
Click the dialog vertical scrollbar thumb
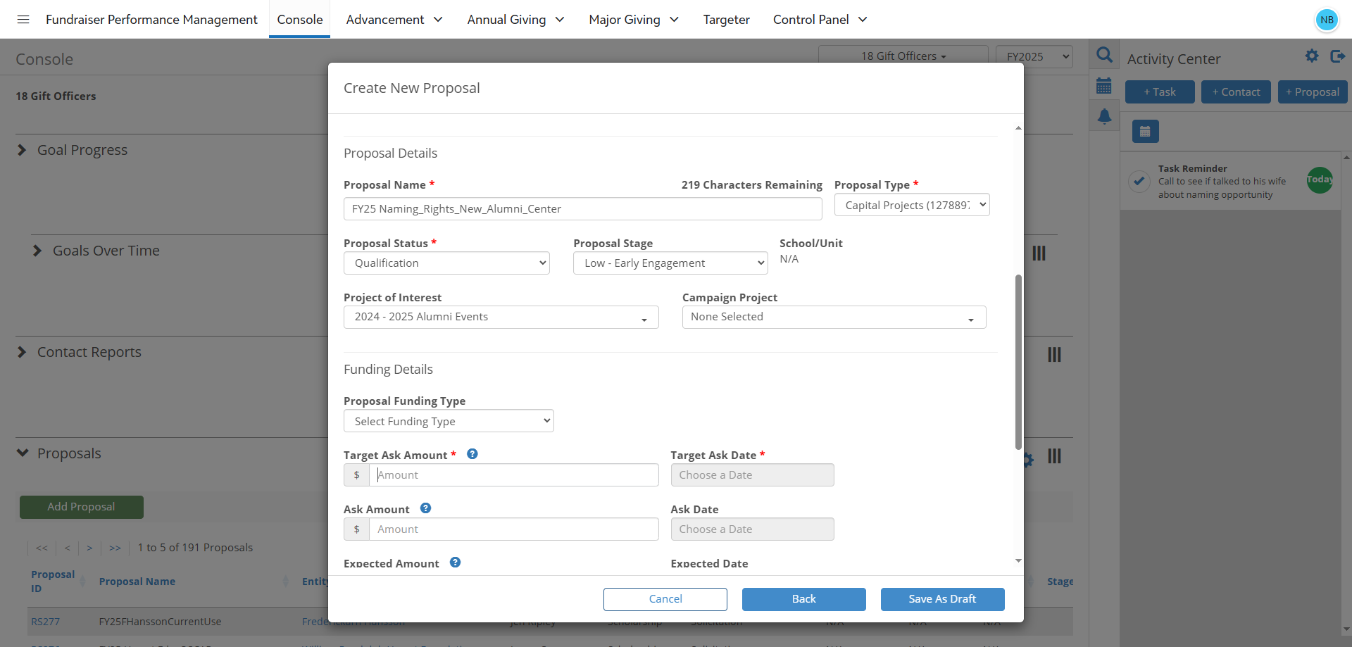[1018, 362]
